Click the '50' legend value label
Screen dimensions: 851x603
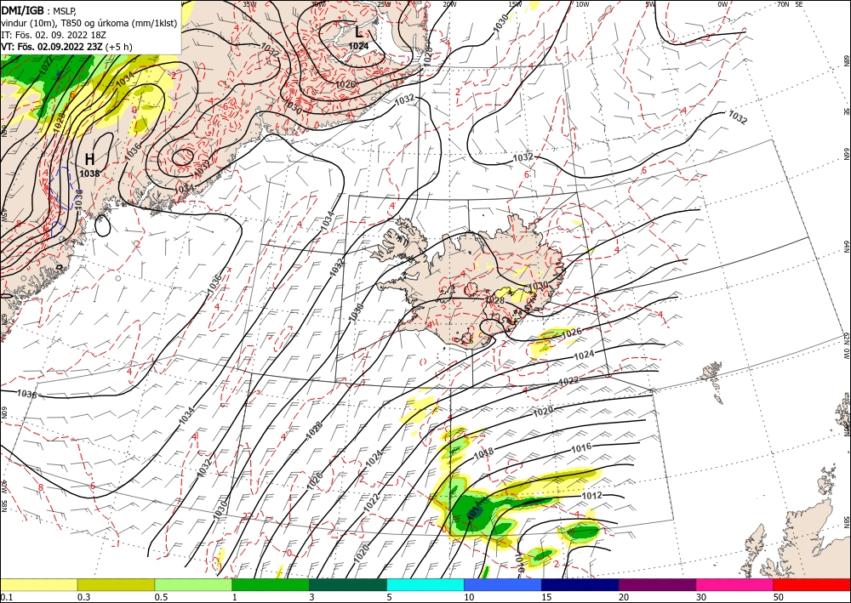(779, 597)
